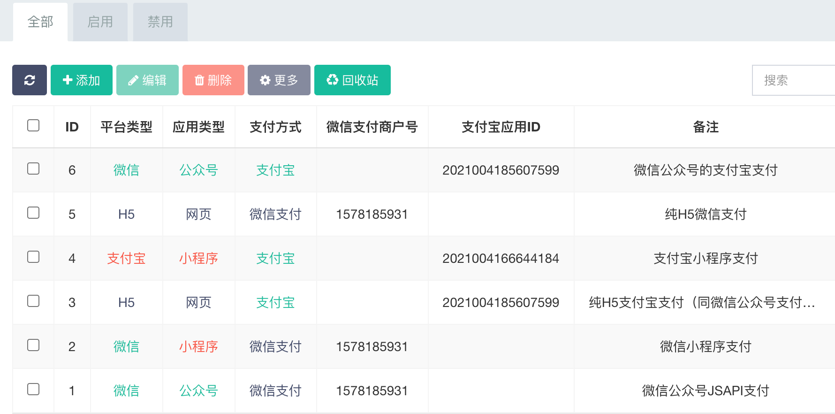The height and width of the screenshot is (414, 835).
Task: Sort by the ID column header
Action: coord(72,127)
